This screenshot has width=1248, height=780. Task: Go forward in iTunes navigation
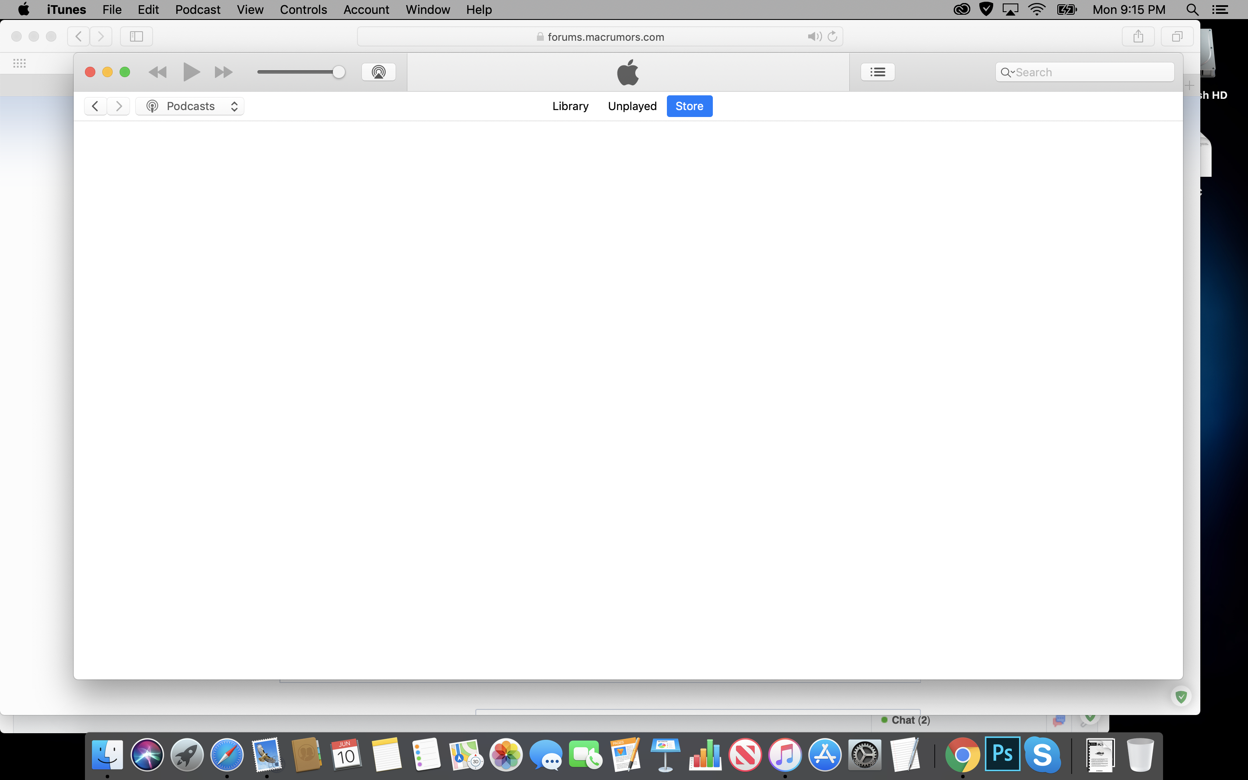119,106
